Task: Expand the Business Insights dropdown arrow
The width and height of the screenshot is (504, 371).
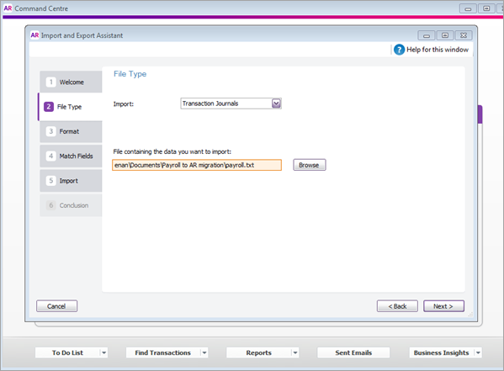Action: [x=478, y=352]
